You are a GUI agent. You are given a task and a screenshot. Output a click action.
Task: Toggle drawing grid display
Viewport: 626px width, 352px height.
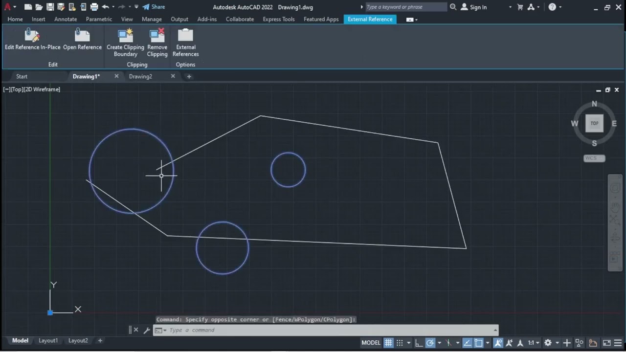pyautogui.click(x=388, y=343)
